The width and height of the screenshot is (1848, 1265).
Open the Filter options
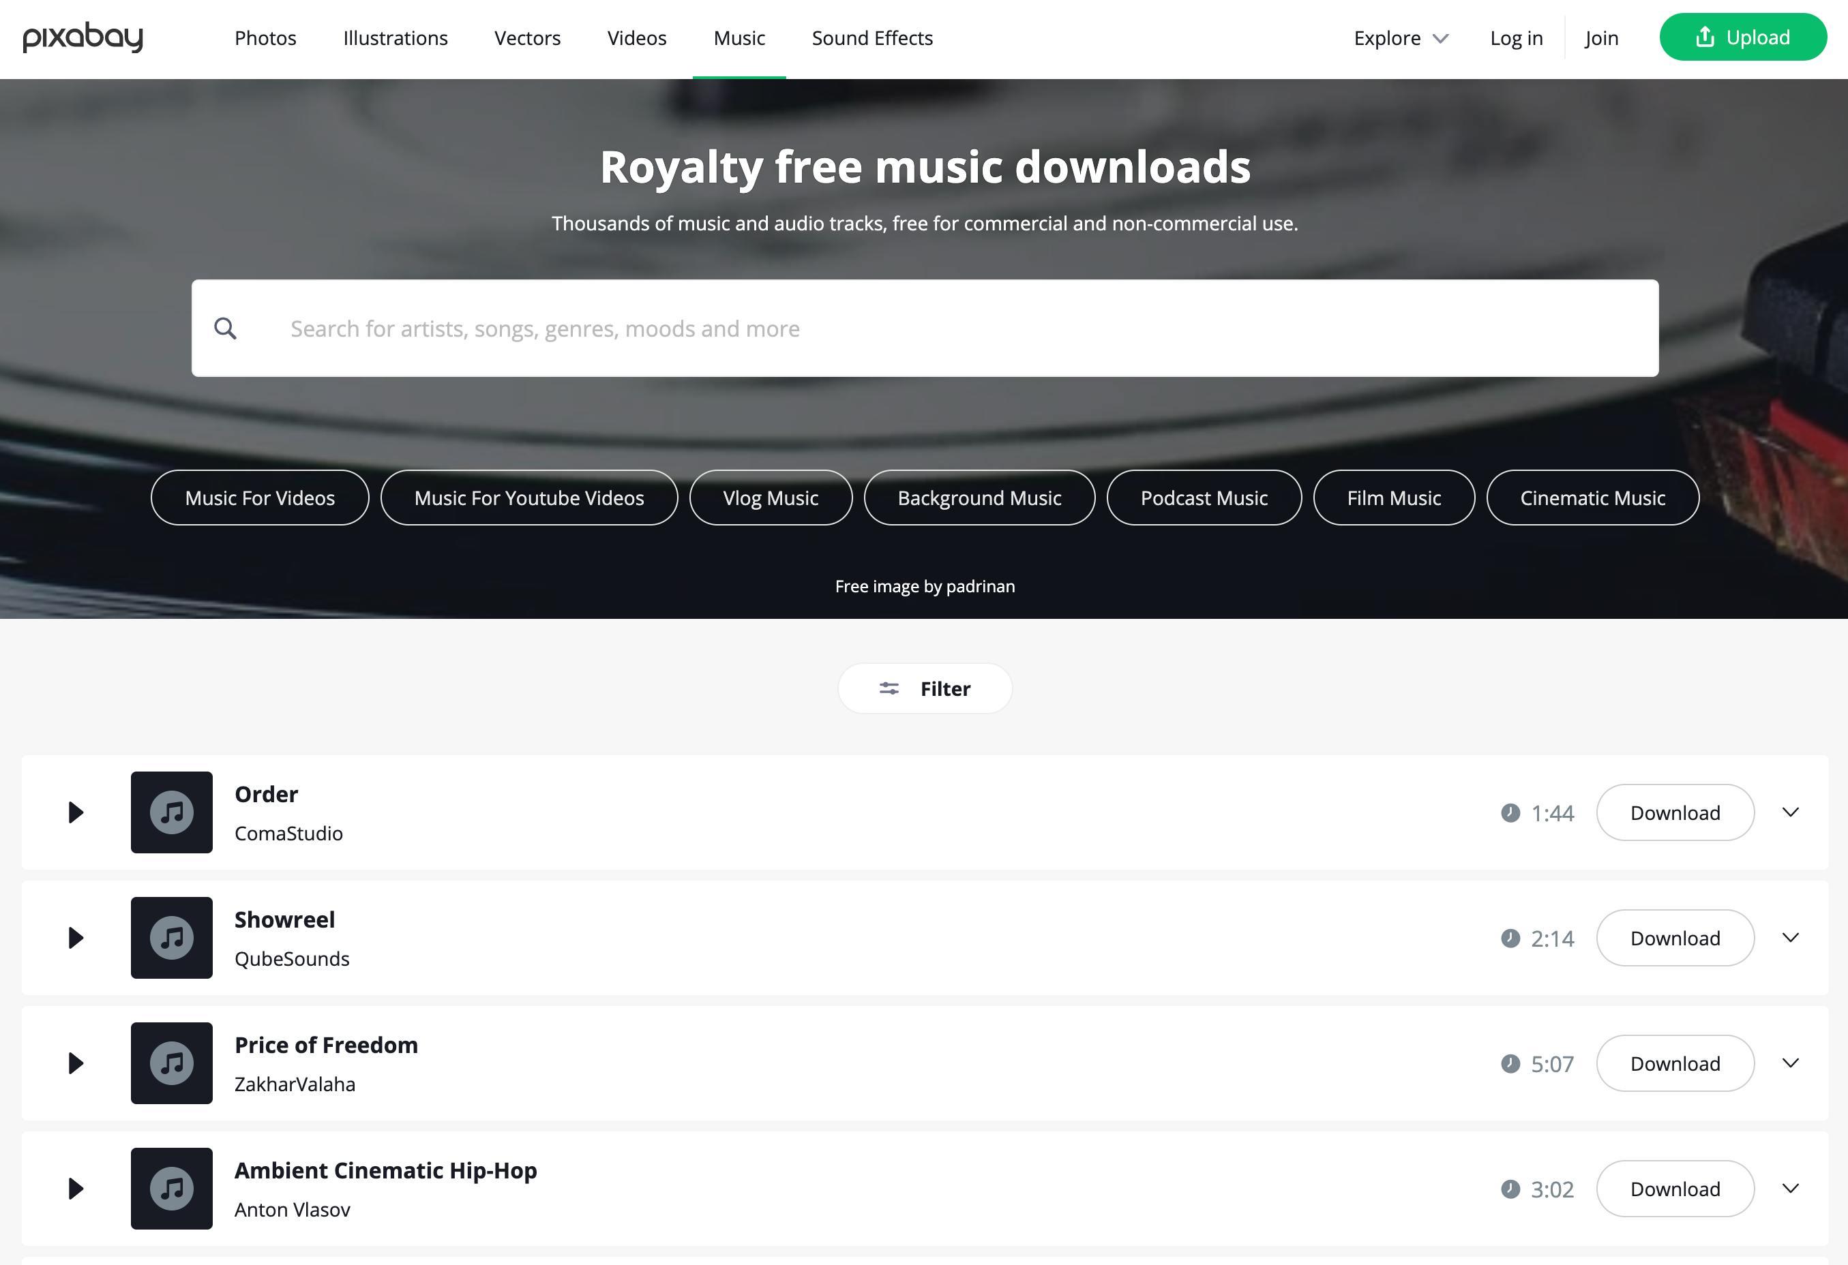coord(925,688)
